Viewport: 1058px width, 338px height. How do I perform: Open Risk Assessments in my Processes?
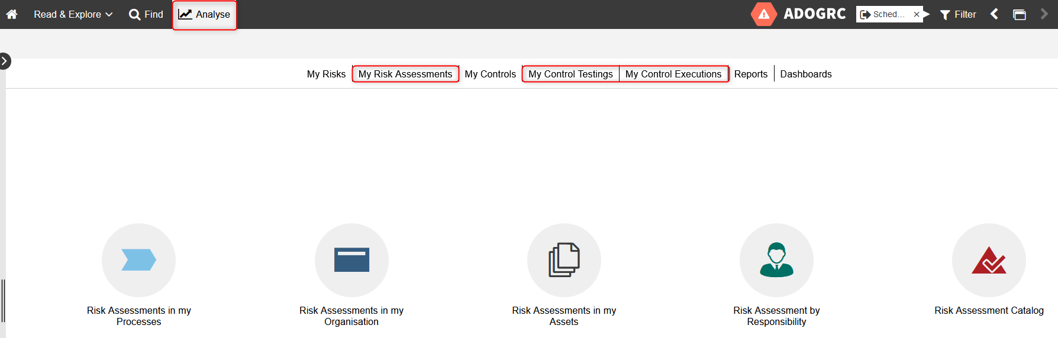coord(138,260)
